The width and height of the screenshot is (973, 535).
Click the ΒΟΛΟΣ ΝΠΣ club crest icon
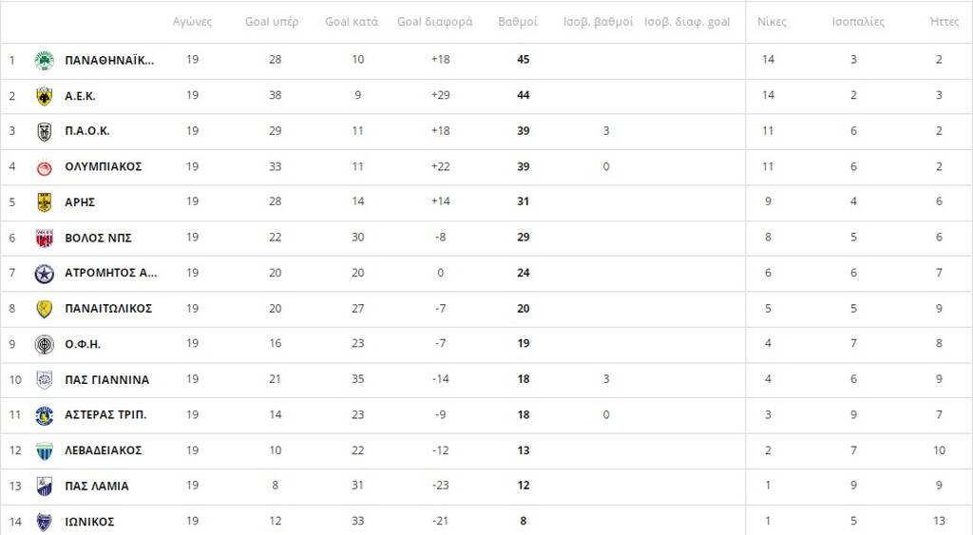point(44,238)
